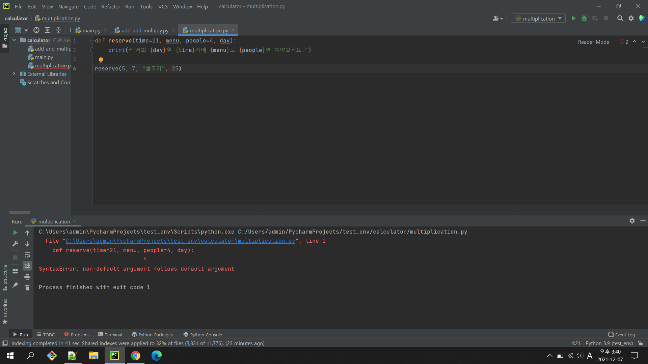Toggle scroll to end in Run console
The image size is (648, 364).
click(27, 266)
